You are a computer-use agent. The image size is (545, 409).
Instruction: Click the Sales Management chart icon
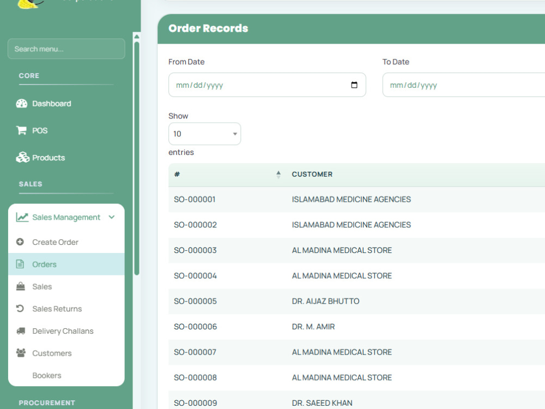22,218
